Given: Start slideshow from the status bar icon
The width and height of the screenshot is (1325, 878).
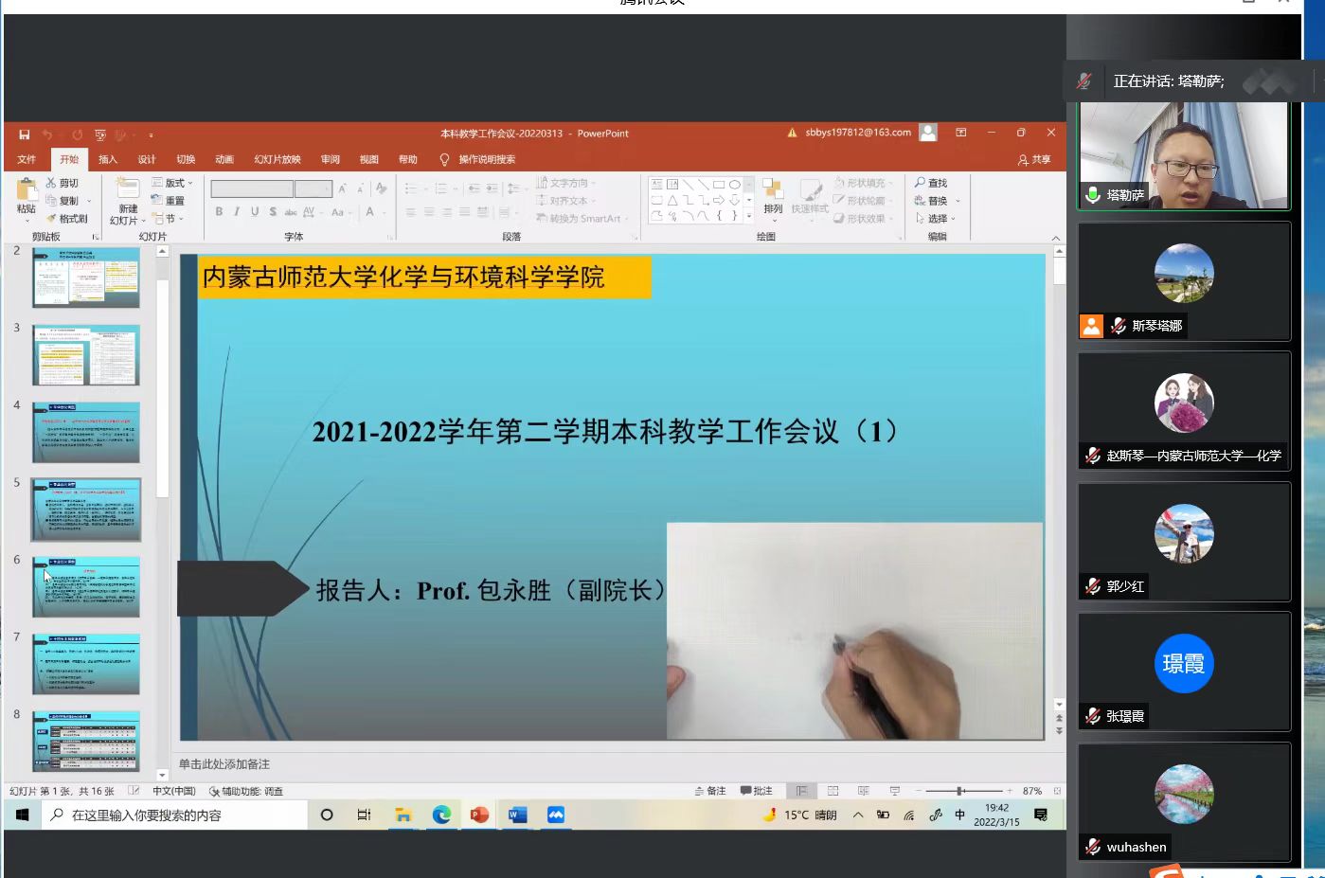Looking at the screenshot, I should coord(894,791).
